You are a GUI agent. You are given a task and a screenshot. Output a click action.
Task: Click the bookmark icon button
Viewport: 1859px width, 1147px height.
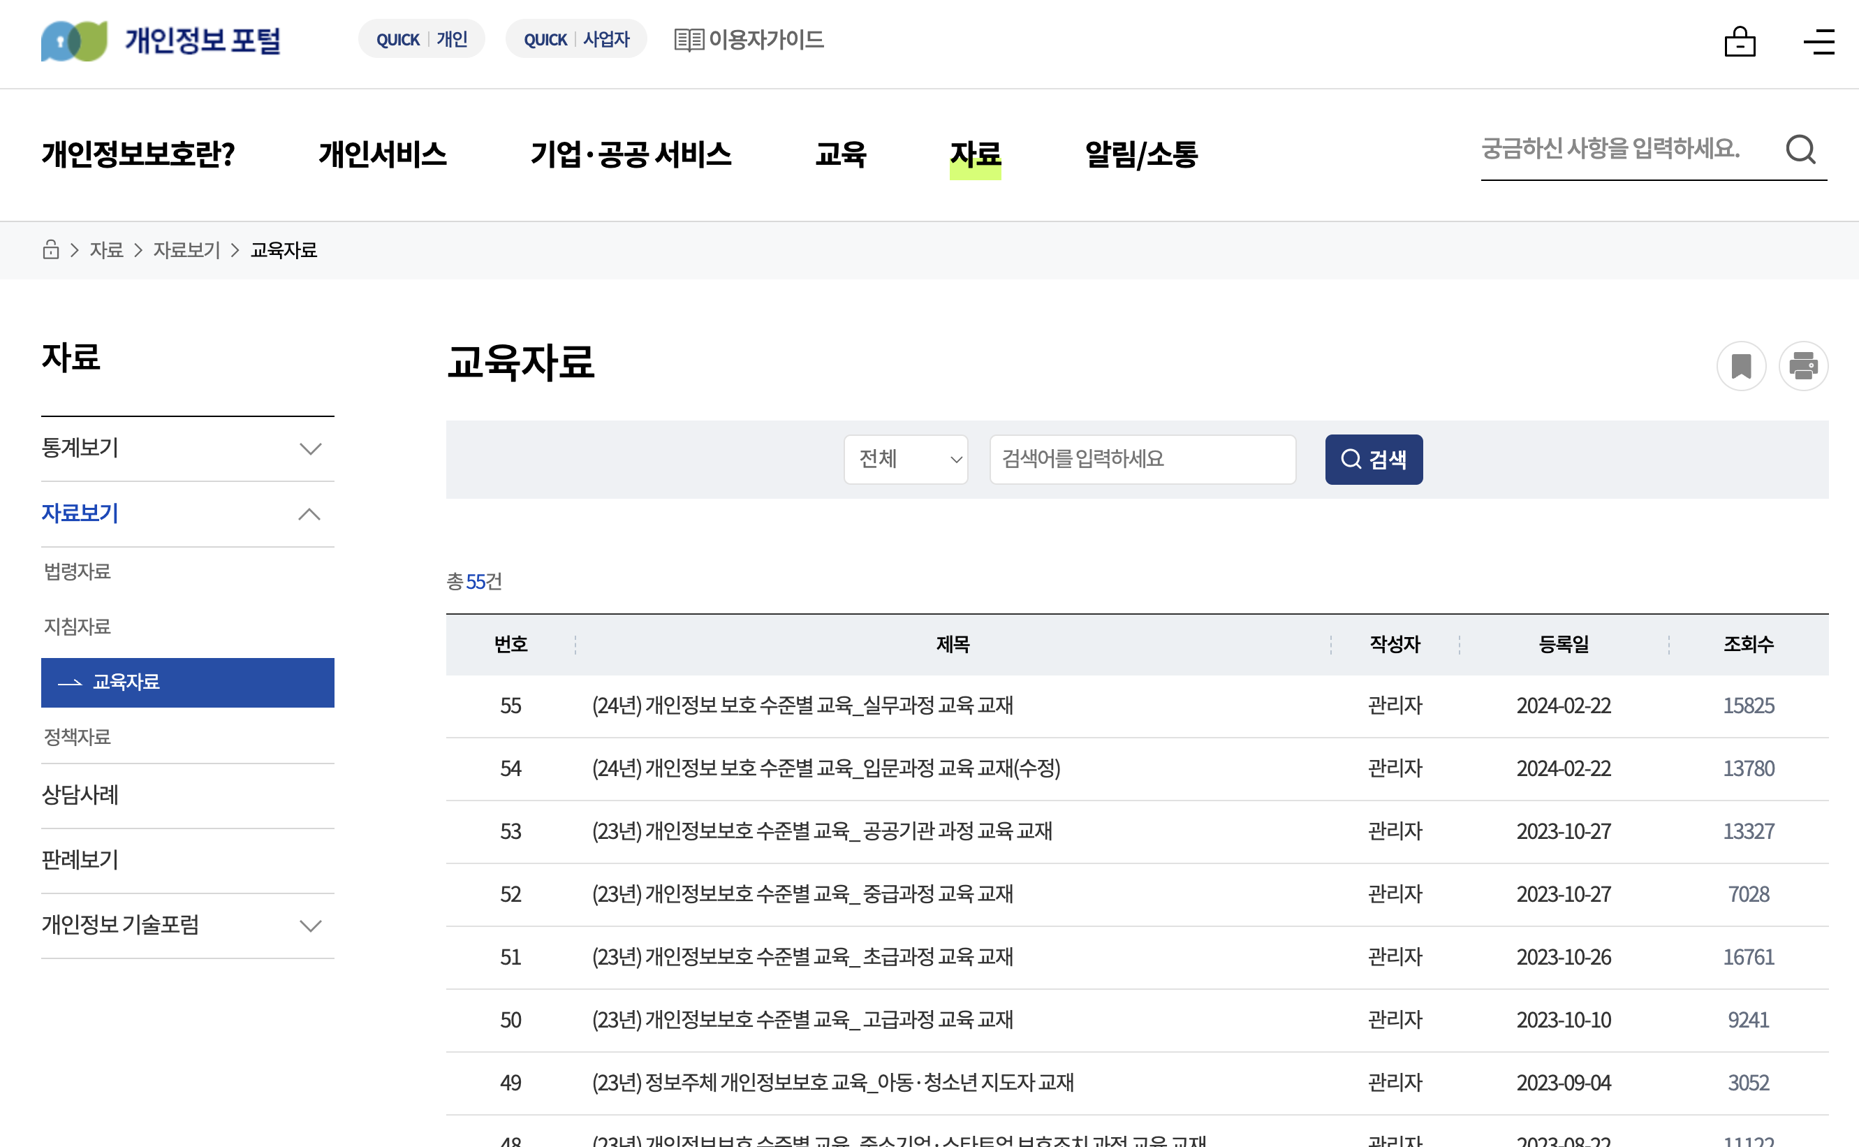[1741, 367]
